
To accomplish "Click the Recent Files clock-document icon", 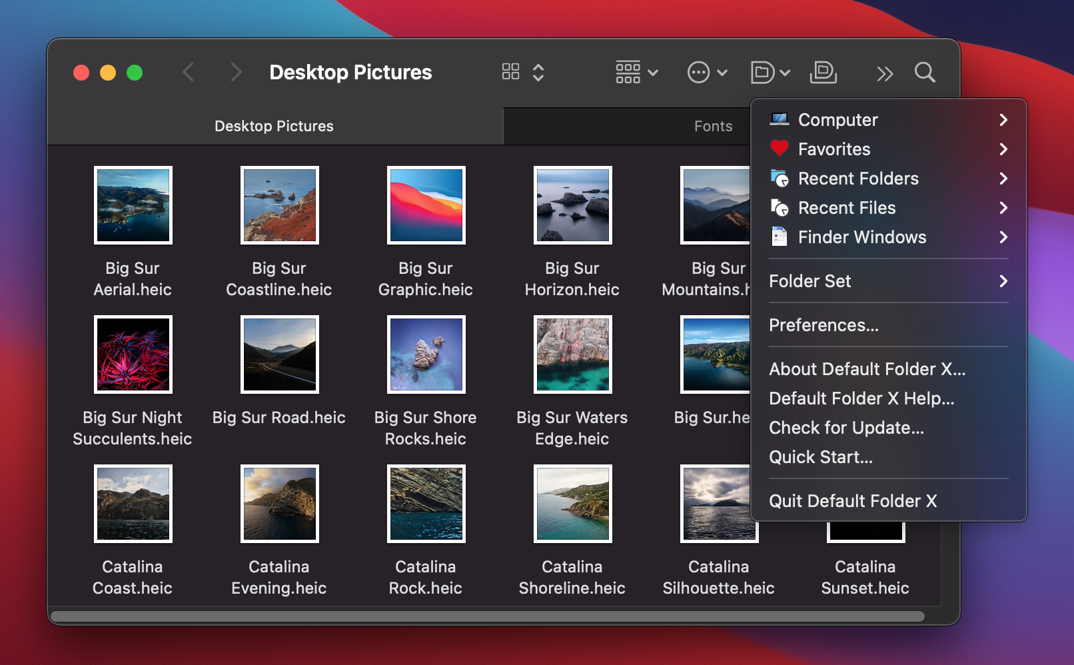I will [780, 207].
